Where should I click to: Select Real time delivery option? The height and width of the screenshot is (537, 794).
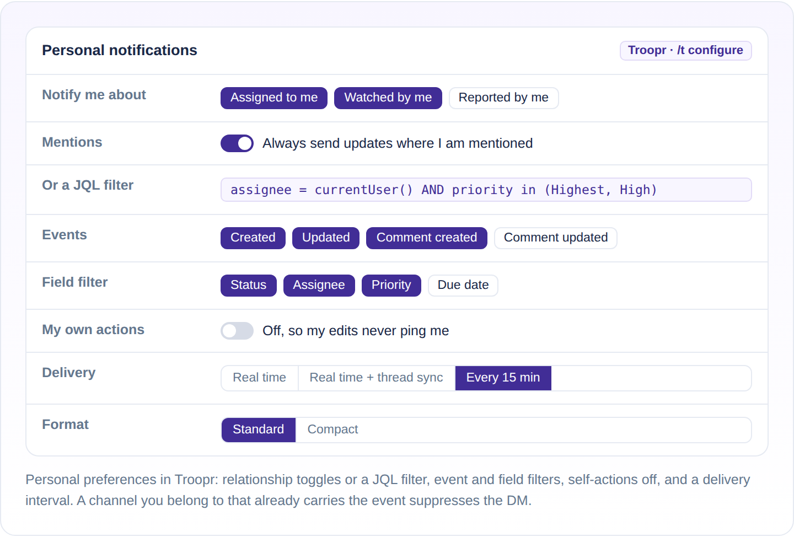(x=260, y=378)
